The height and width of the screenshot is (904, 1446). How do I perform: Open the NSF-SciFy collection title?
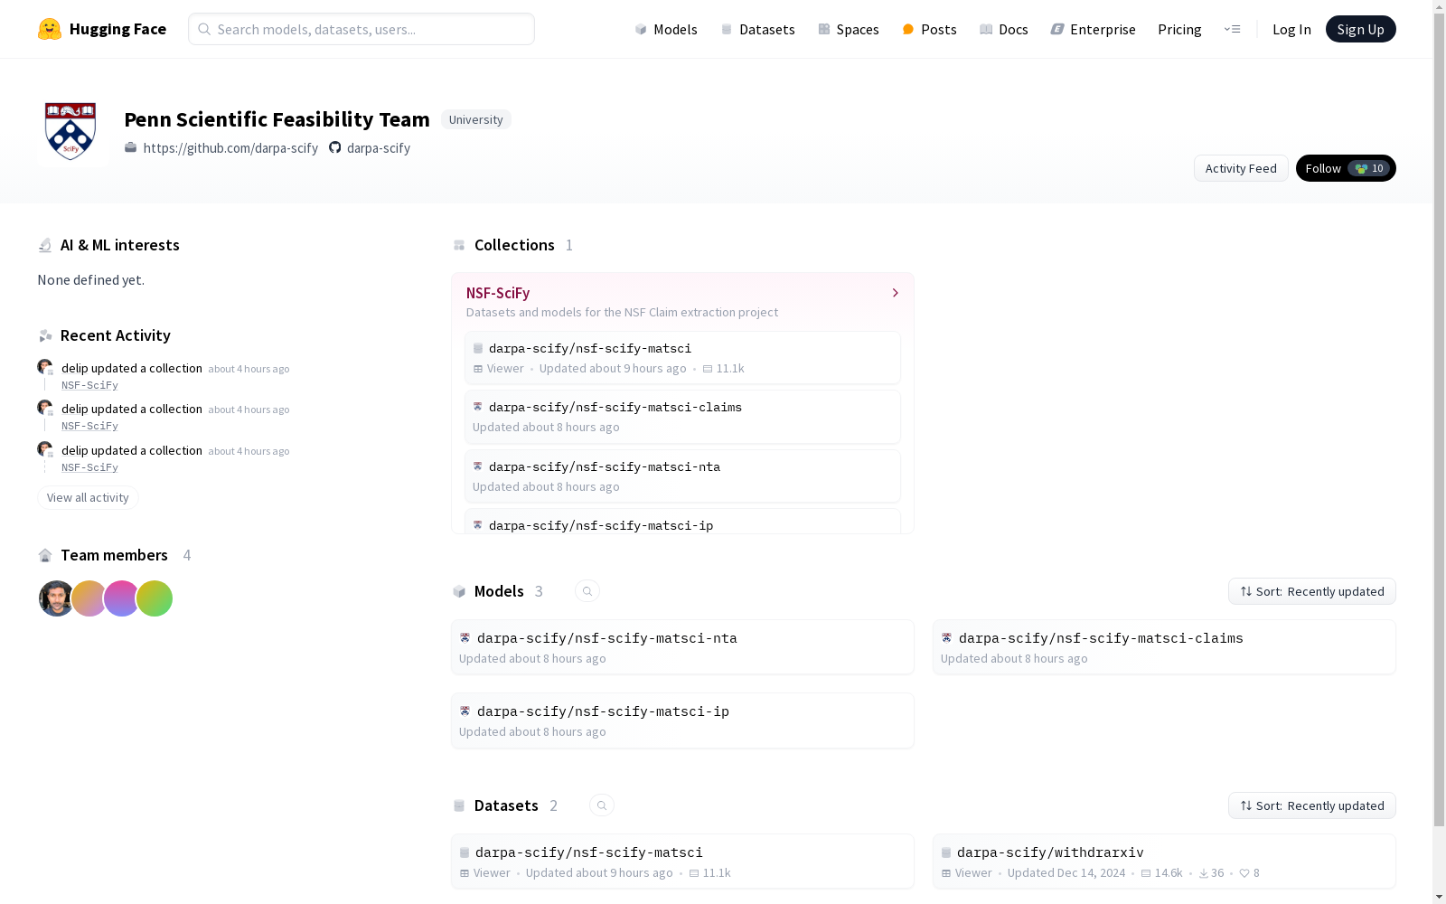[x=498, y=293]
